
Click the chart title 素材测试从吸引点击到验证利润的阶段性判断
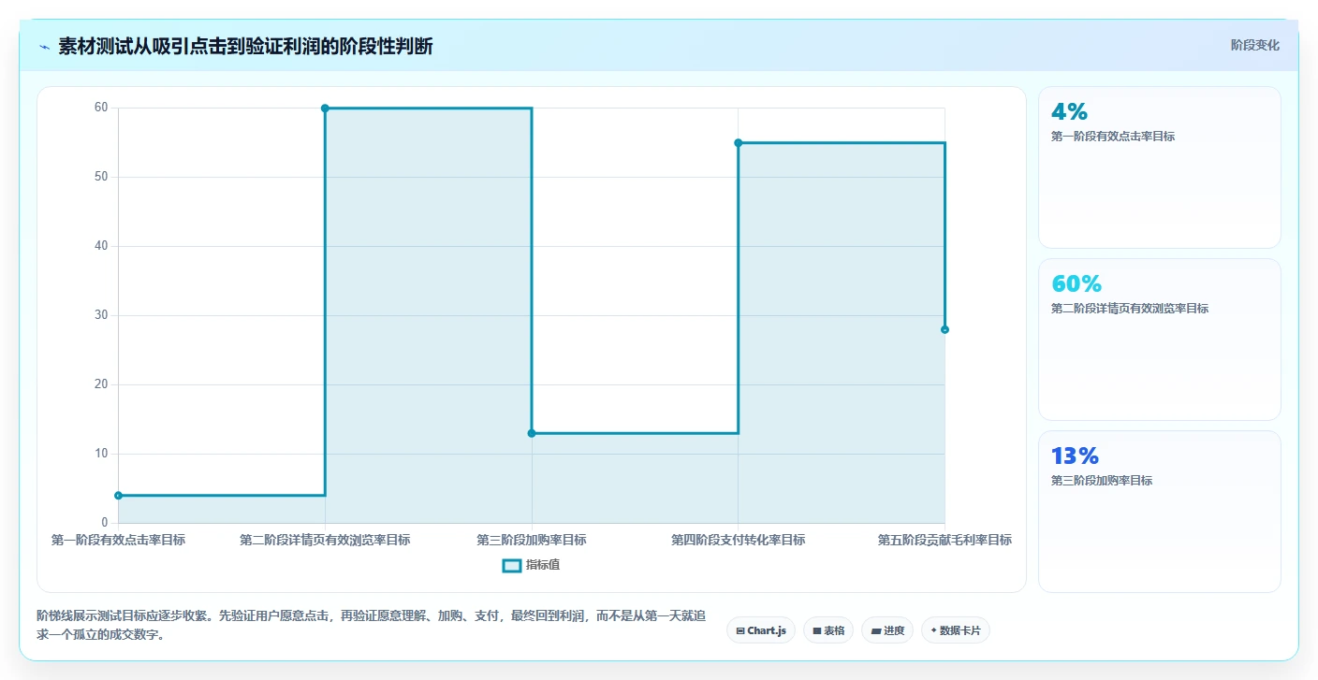click(x=245, y=46)
